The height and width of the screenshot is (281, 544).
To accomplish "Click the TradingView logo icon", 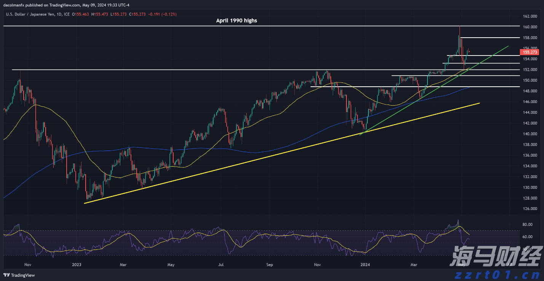I will coord(6,275).
